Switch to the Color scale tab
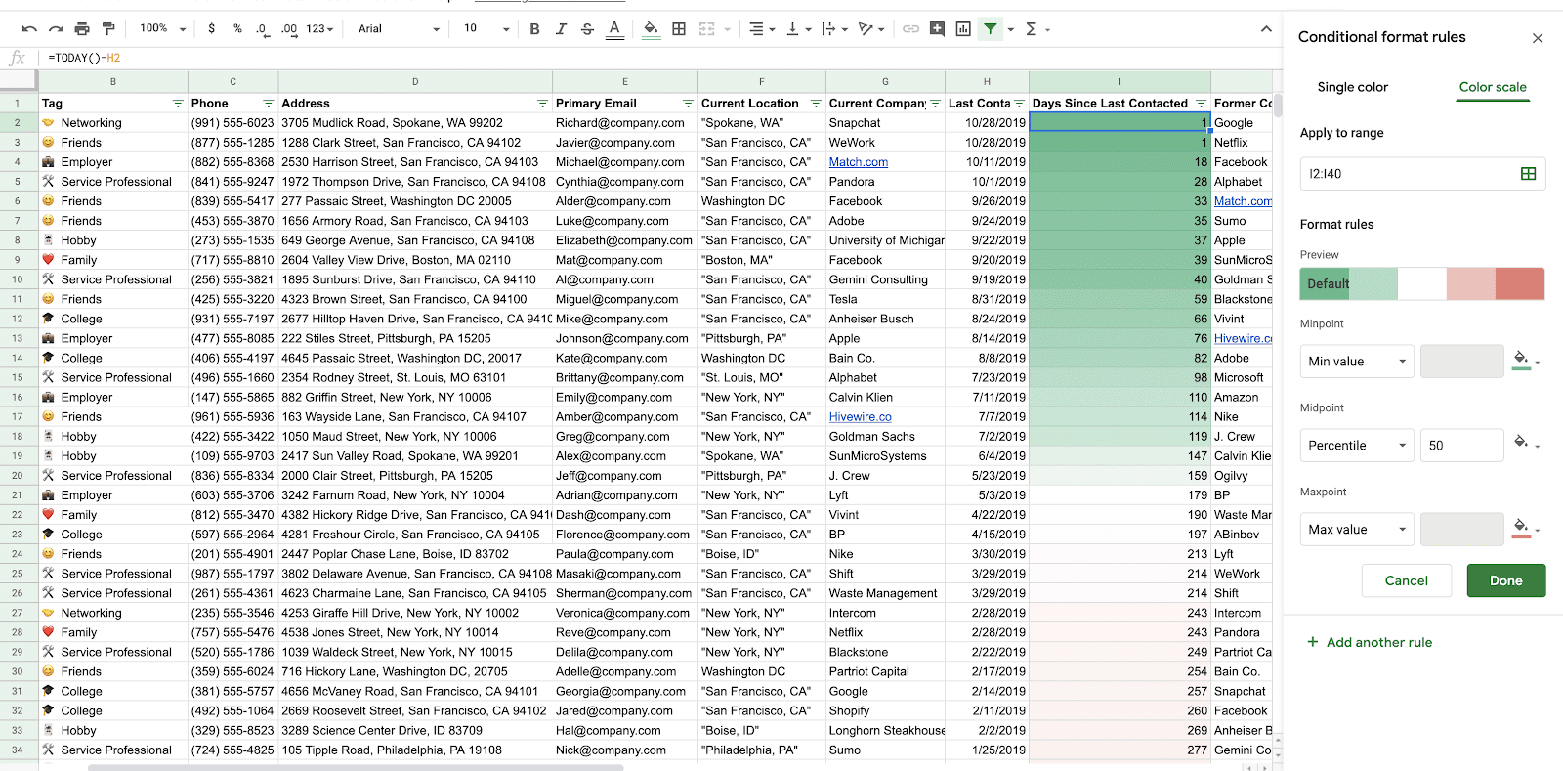The image size is (1563, 771). (x=1493, y=87)
